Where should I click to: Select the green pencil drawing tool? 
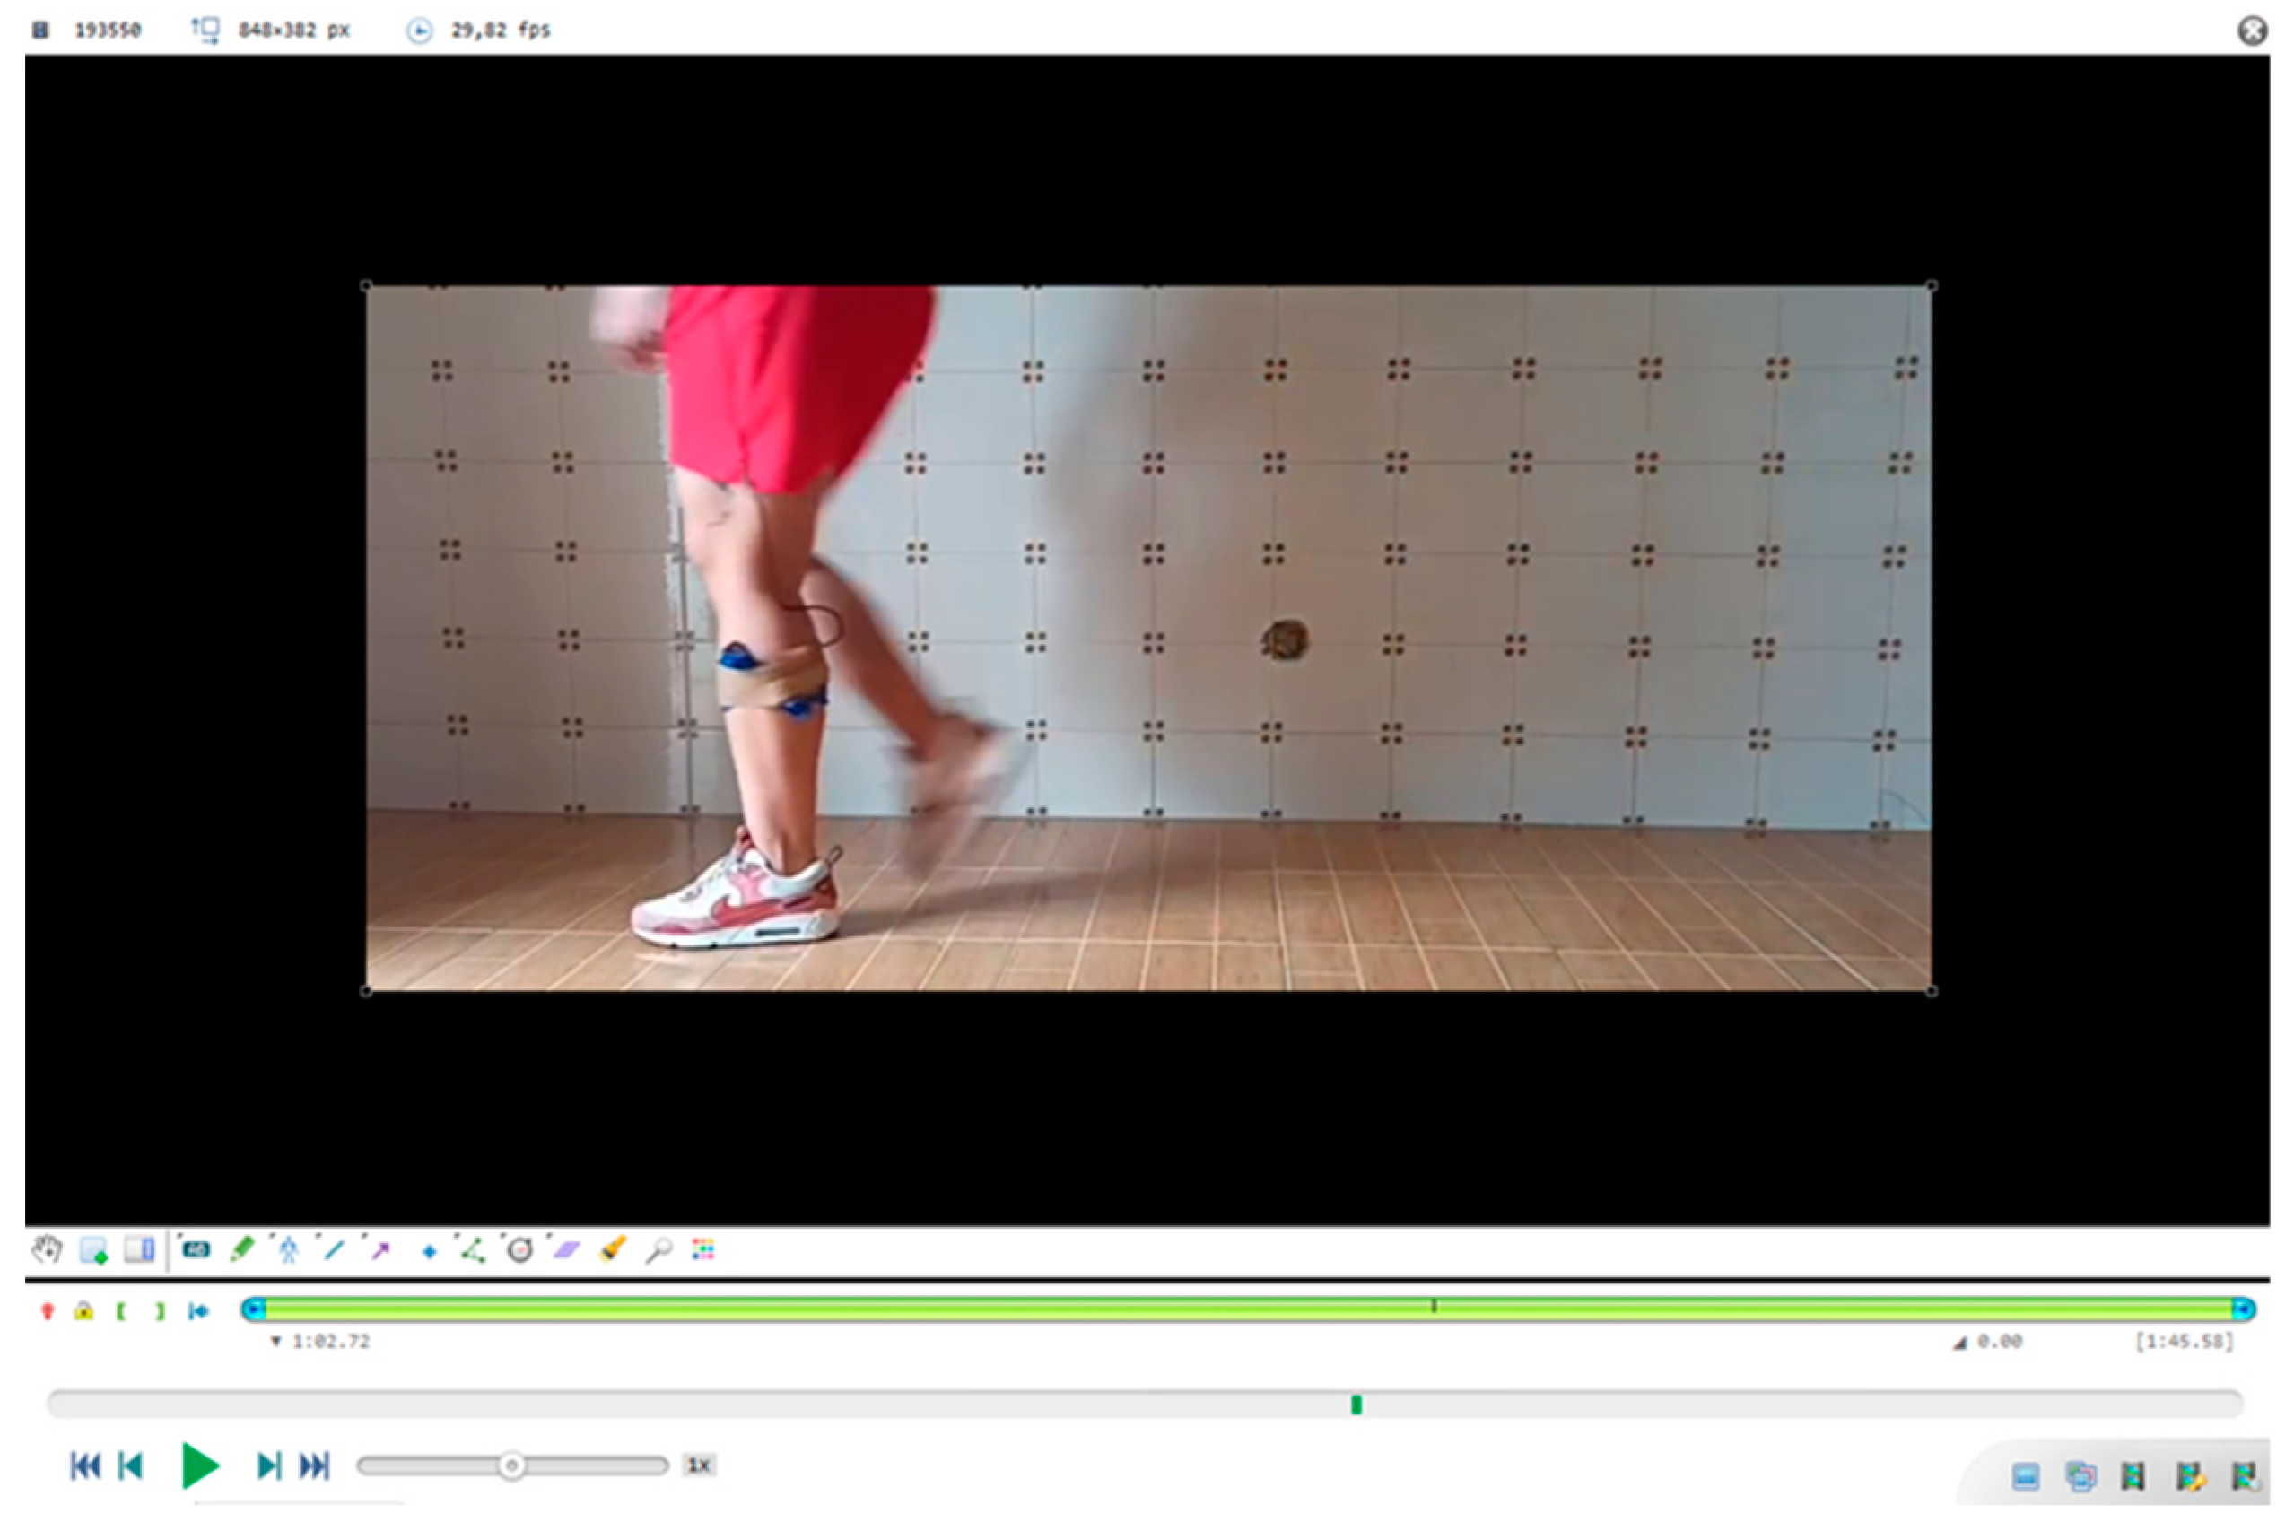(241, 1248)
